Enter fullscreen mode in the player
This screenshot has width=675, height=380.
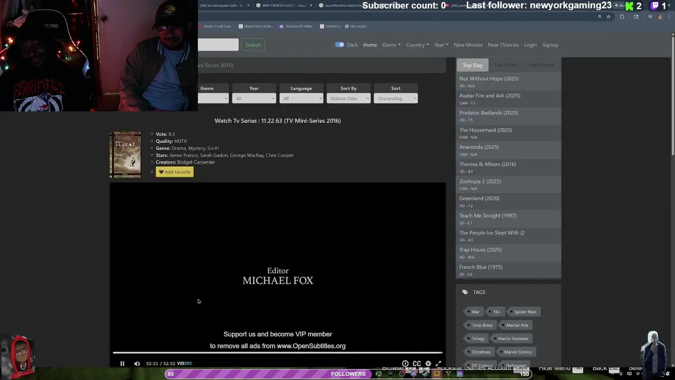coord(438,364)
